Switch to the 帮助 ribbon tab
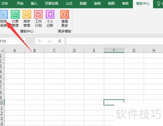Screen dimensions: 163x126 click(126, 4)
